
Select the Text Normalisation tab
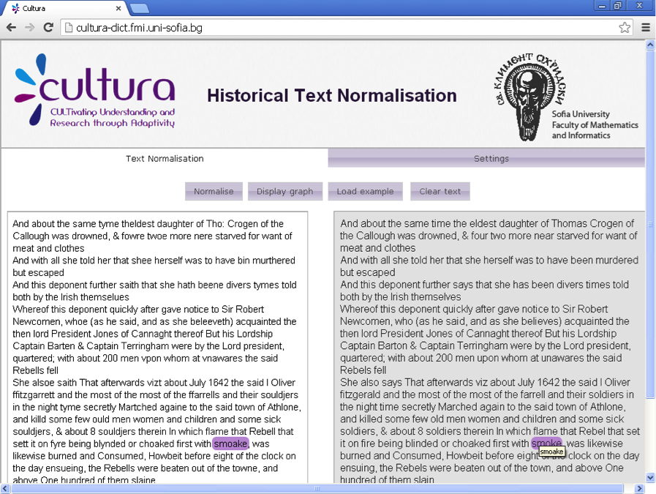pos(165,158)
